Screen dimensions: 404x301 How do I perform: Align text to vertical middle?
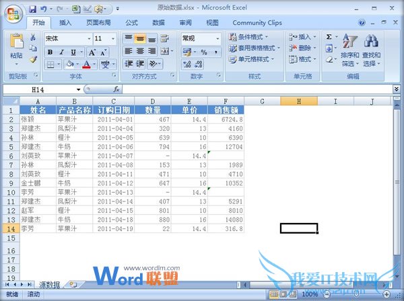[x=140, y=38]
